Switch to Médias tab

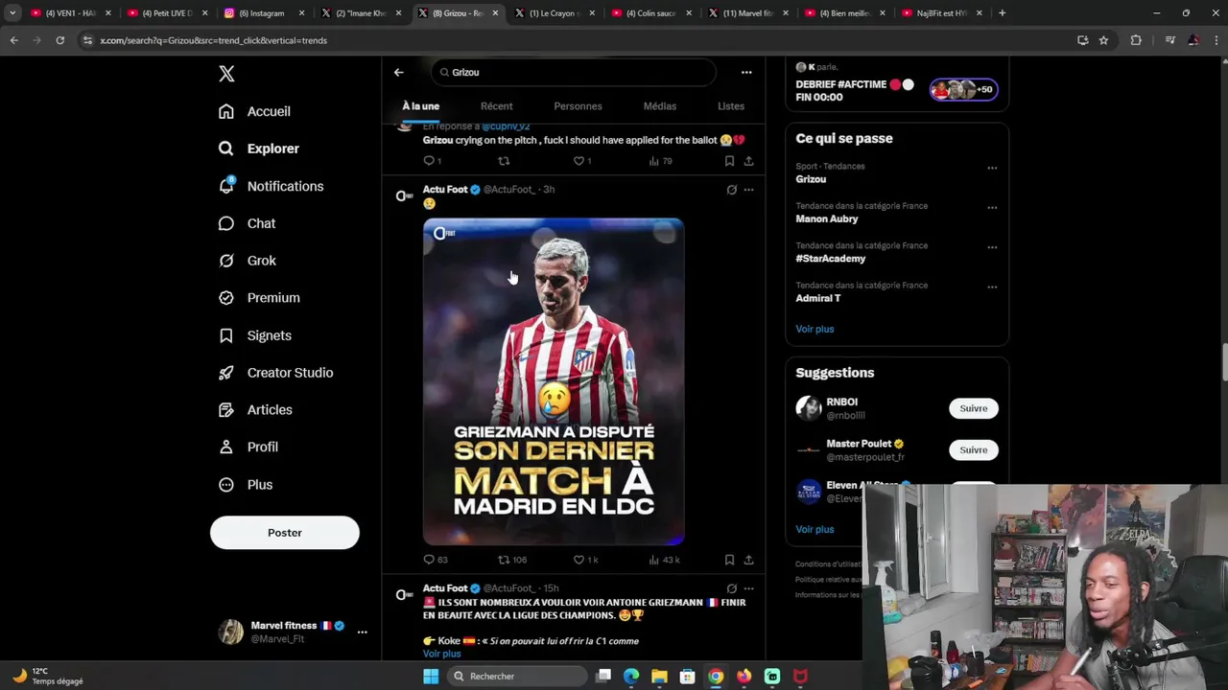point(660,106)
